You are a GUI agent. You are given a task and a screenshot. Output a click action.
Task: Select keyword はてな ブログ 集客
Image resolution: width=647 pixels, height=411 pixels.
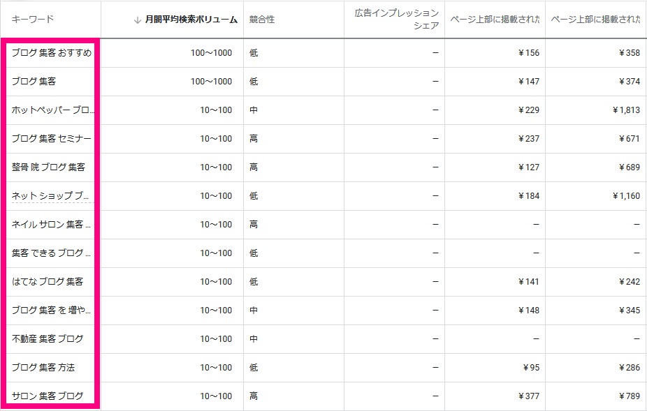[x=48, y=282]
